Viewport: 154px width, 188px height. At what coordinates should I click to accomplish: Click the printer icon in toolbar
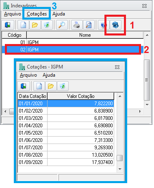77,25
